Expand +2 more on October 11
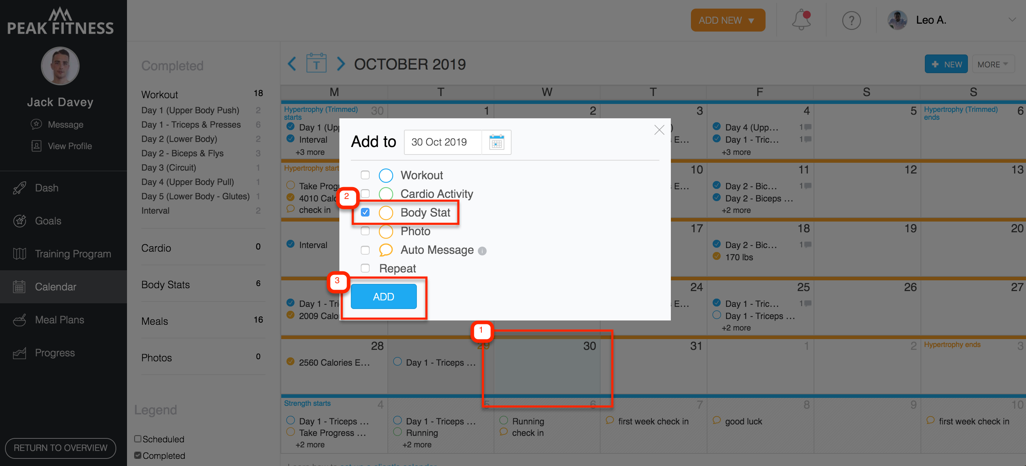The image size is (1026, 466). [x=736, y=210]
